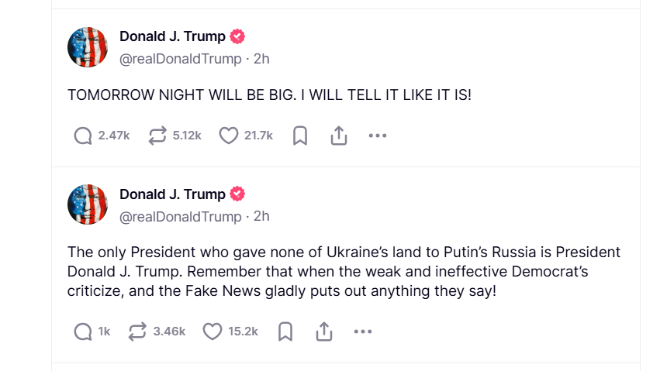Screen dimensions: 667x371
Task: Repost the Ukraine land post
Action: tap(138, 331)
